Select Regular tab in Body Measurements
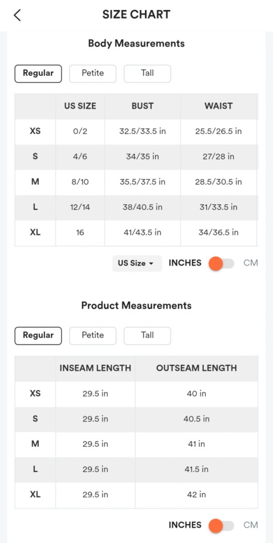Viewport: 273px width, 543px height. (38, 73)
